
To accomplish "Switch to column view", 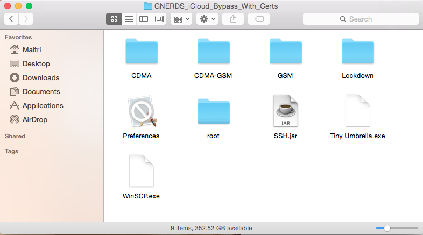I will click(144, 19).
